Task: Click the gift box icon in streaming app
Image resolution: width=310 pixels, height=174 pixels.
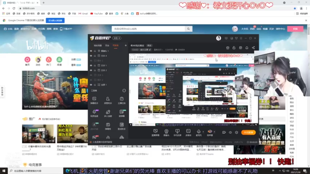Action: tap(227, 48)
